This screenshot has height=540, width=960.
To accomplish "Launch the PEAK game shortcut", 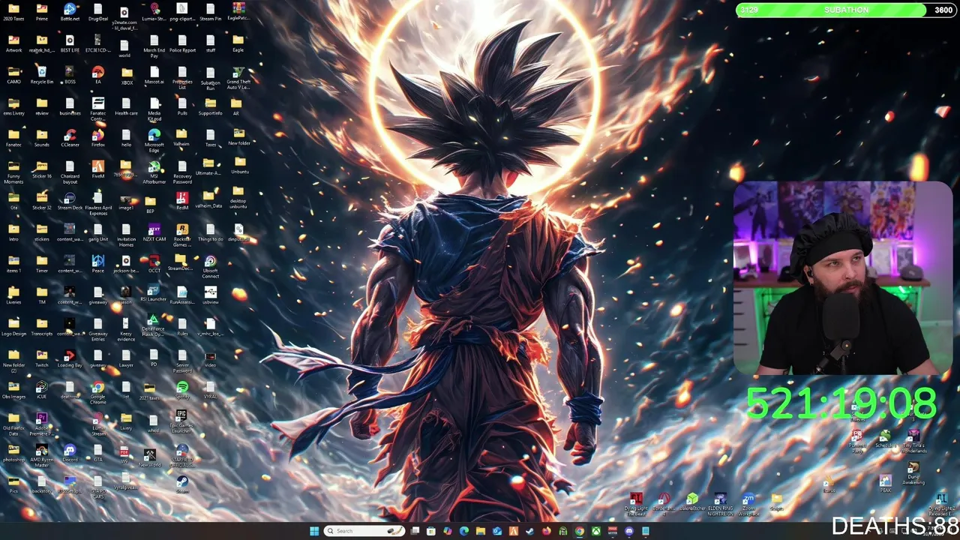I will tap(886, 484).
